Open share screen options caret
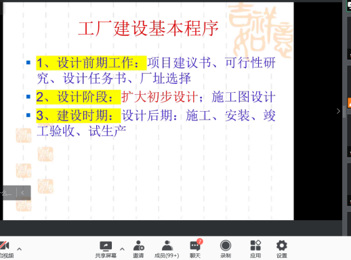Viewport: 351px width, 260px height. pos(122,249)
